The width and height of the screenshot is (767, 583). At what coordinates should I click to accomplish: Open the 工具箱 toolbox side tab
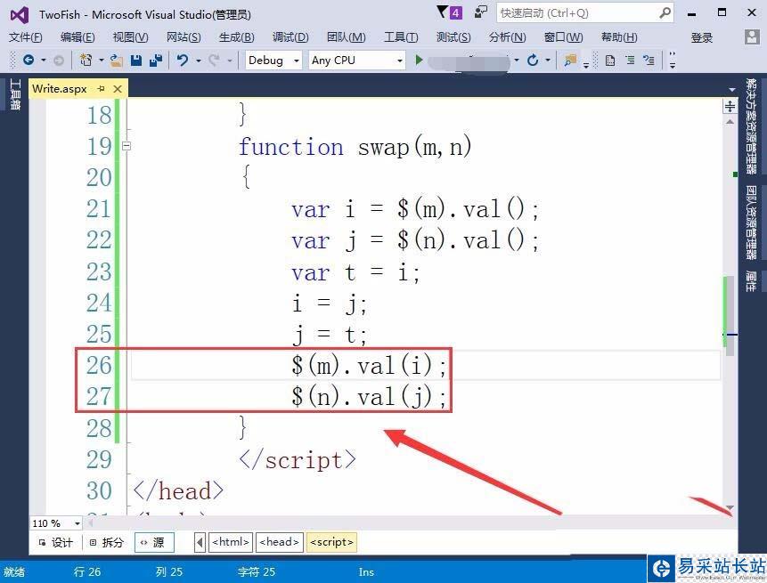[15, 94]
